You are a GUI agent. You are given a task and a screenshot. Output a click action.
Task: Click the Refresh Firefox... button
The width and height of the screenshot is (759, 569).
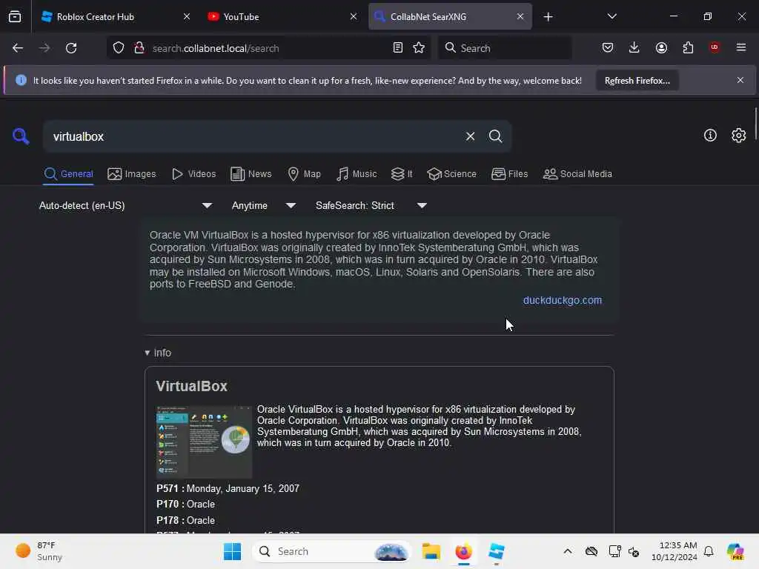(637, 80)
